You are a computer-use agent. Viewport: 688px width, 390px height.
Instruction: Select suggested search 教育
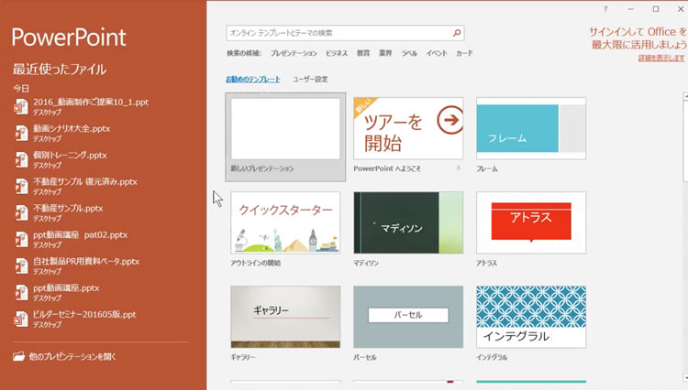click(x=363, y=53)
